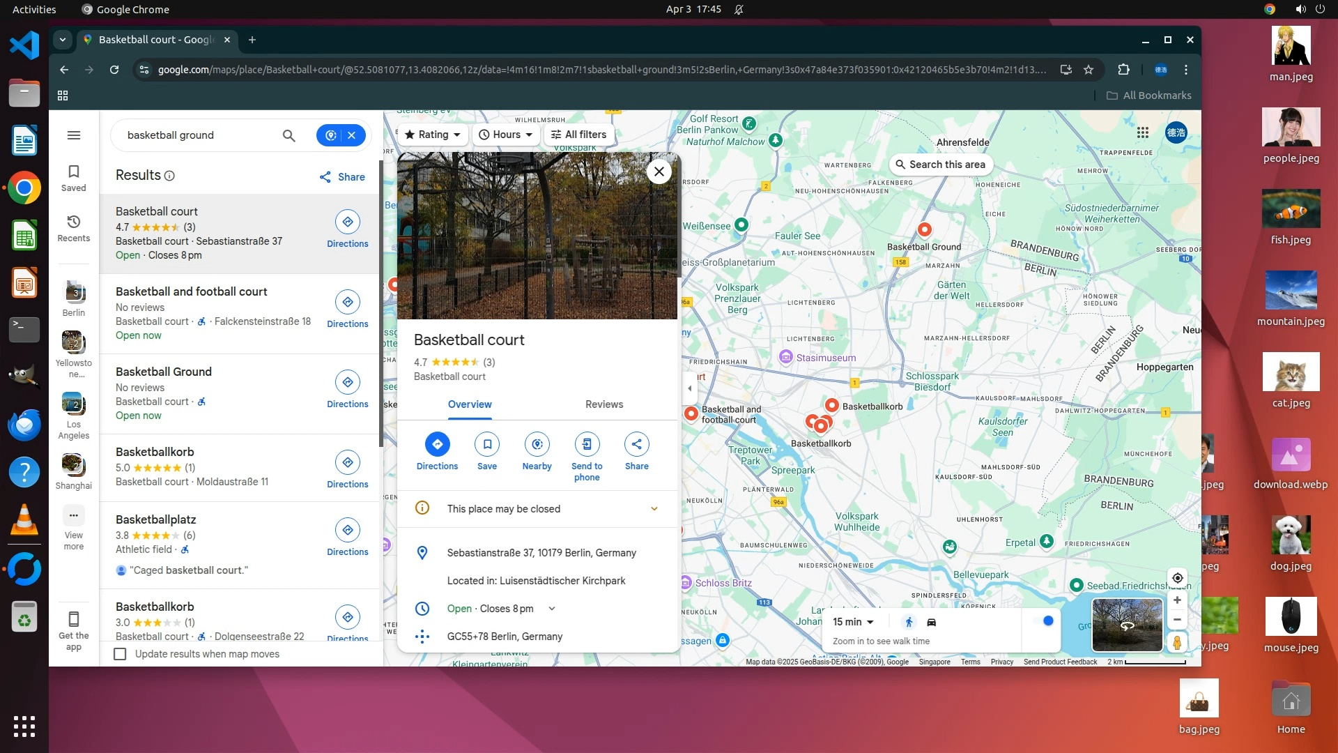Viewport: 1338px width, 753px height.
Task: Click the Search this area button
Action: pyautogui.click(x=940, y=165)
